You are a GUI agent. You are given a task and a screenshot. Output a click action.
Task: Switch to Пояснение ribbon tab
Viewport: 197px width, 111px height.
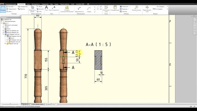pyautogui.click(x=21, y=4)
